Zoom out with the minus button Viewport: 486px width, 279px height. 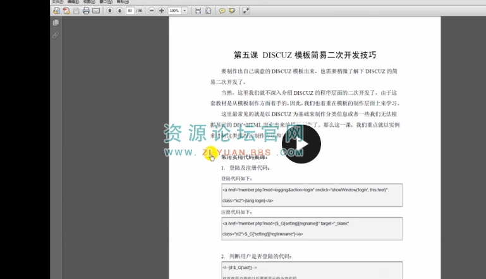pos(152,11)
